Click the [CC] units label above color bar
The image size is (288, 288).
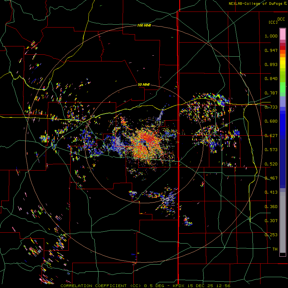point(273,22)
